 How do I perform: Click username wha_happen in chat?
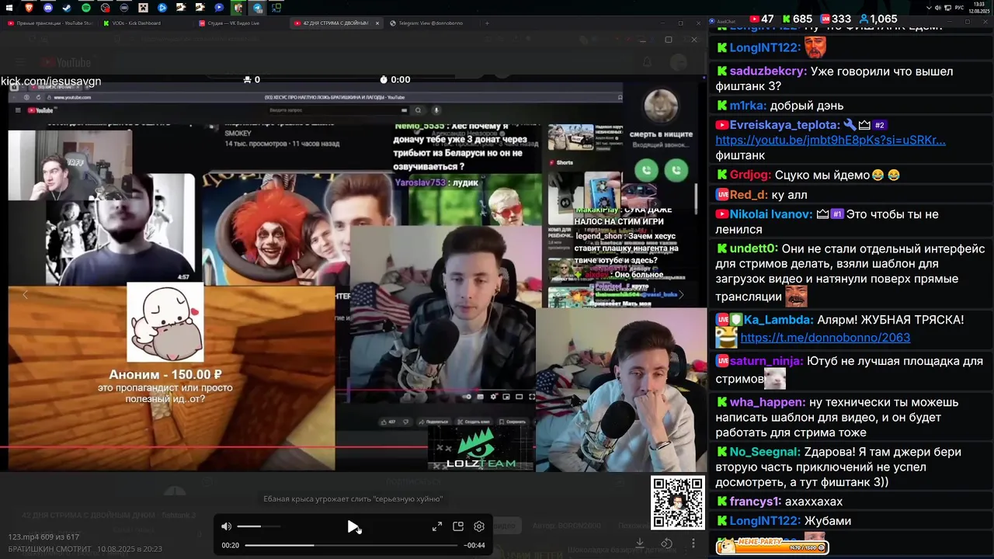[x=766, y=402]
